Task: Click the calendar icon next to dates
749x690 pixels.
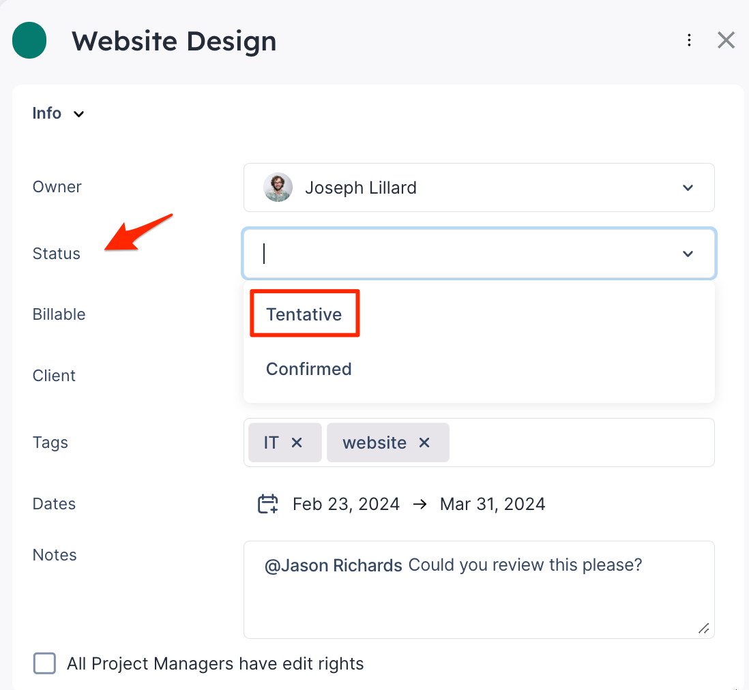Action: click(x=267, y=504)
